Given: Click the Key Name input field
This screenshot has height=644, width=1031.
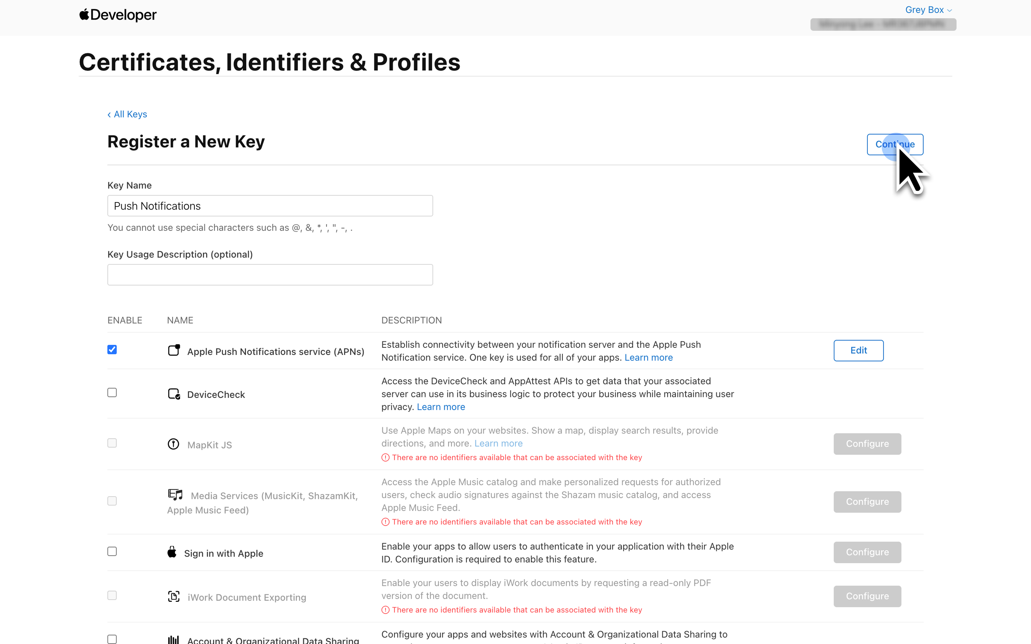Looking at the screenshot, I should pyautogui.click(x=270, y=205).
